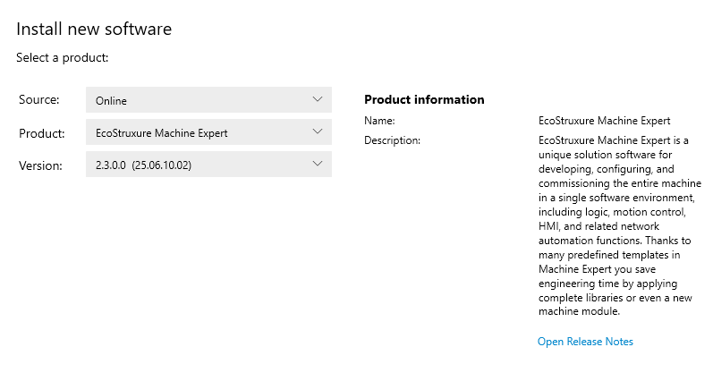Click the "Select a product:" subtitle
The height and width of the screenshot is (381, 713).
click(x=62, y=58)
